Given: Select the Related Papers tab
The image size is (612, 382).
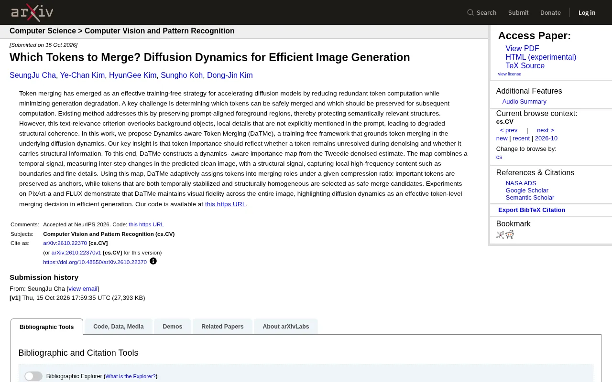Looking at the screenshot, I should tap(222, 327).
